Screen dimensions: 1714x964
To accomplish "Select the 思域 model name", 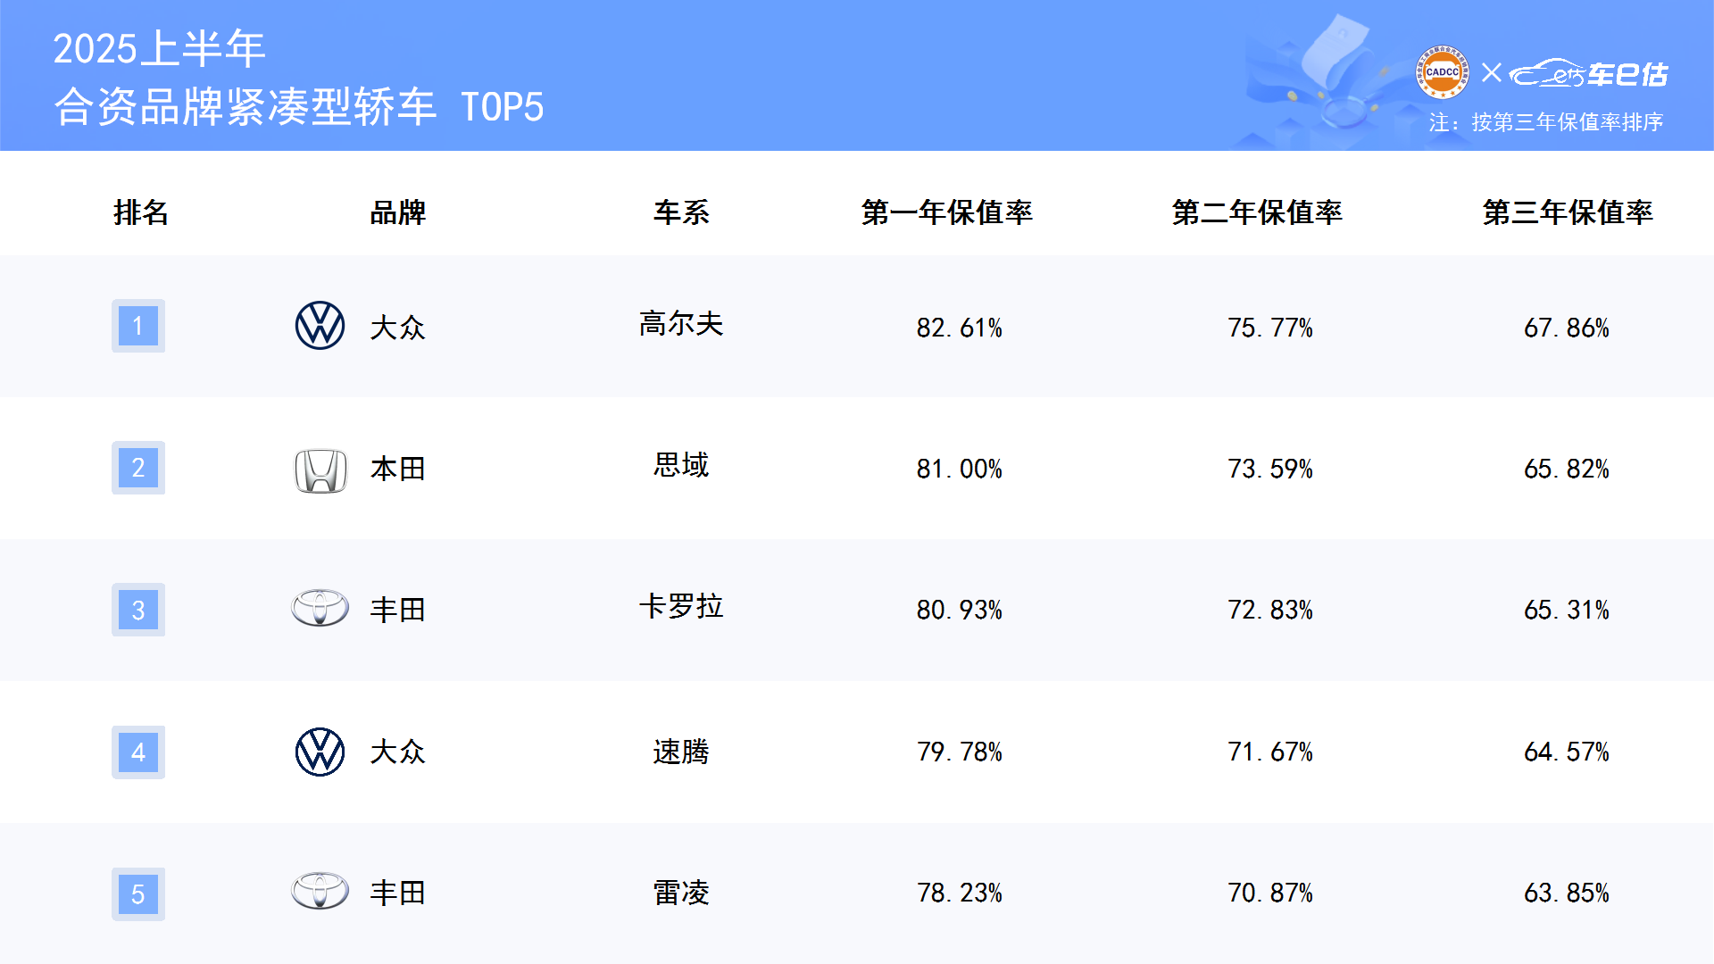I will 681,465.
